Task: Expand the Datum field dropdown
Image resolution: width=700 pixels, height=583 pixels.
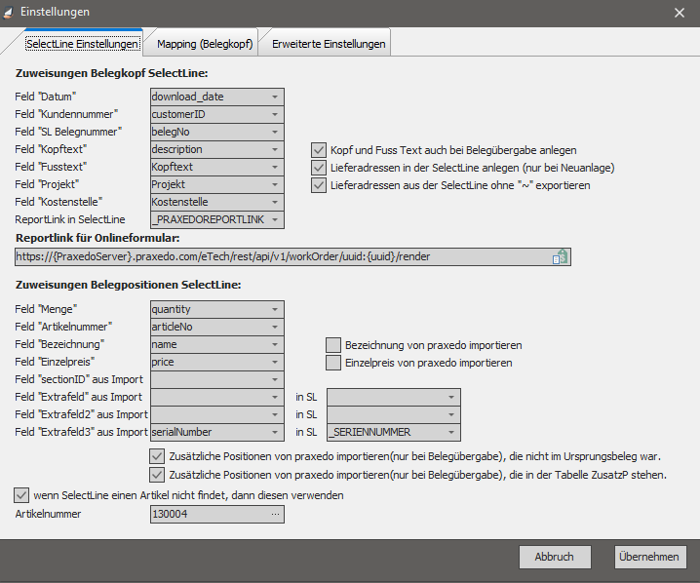Action: [275, 97]
